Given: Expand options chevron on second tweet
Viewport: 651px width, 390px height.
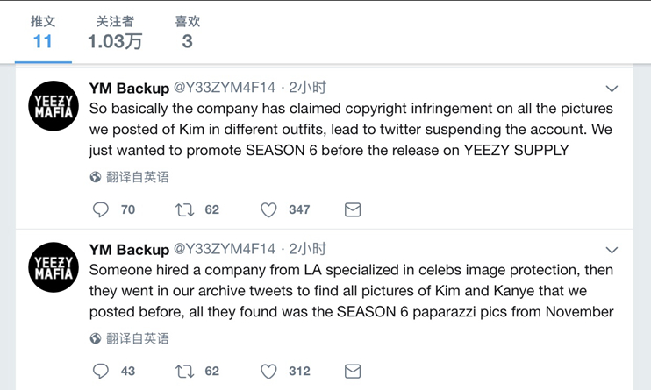Looking at the screenshot, I should pos(612,250).
